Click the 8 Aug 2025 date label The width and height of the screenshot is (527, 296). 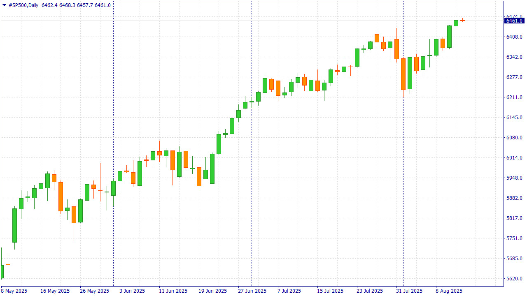449,291
